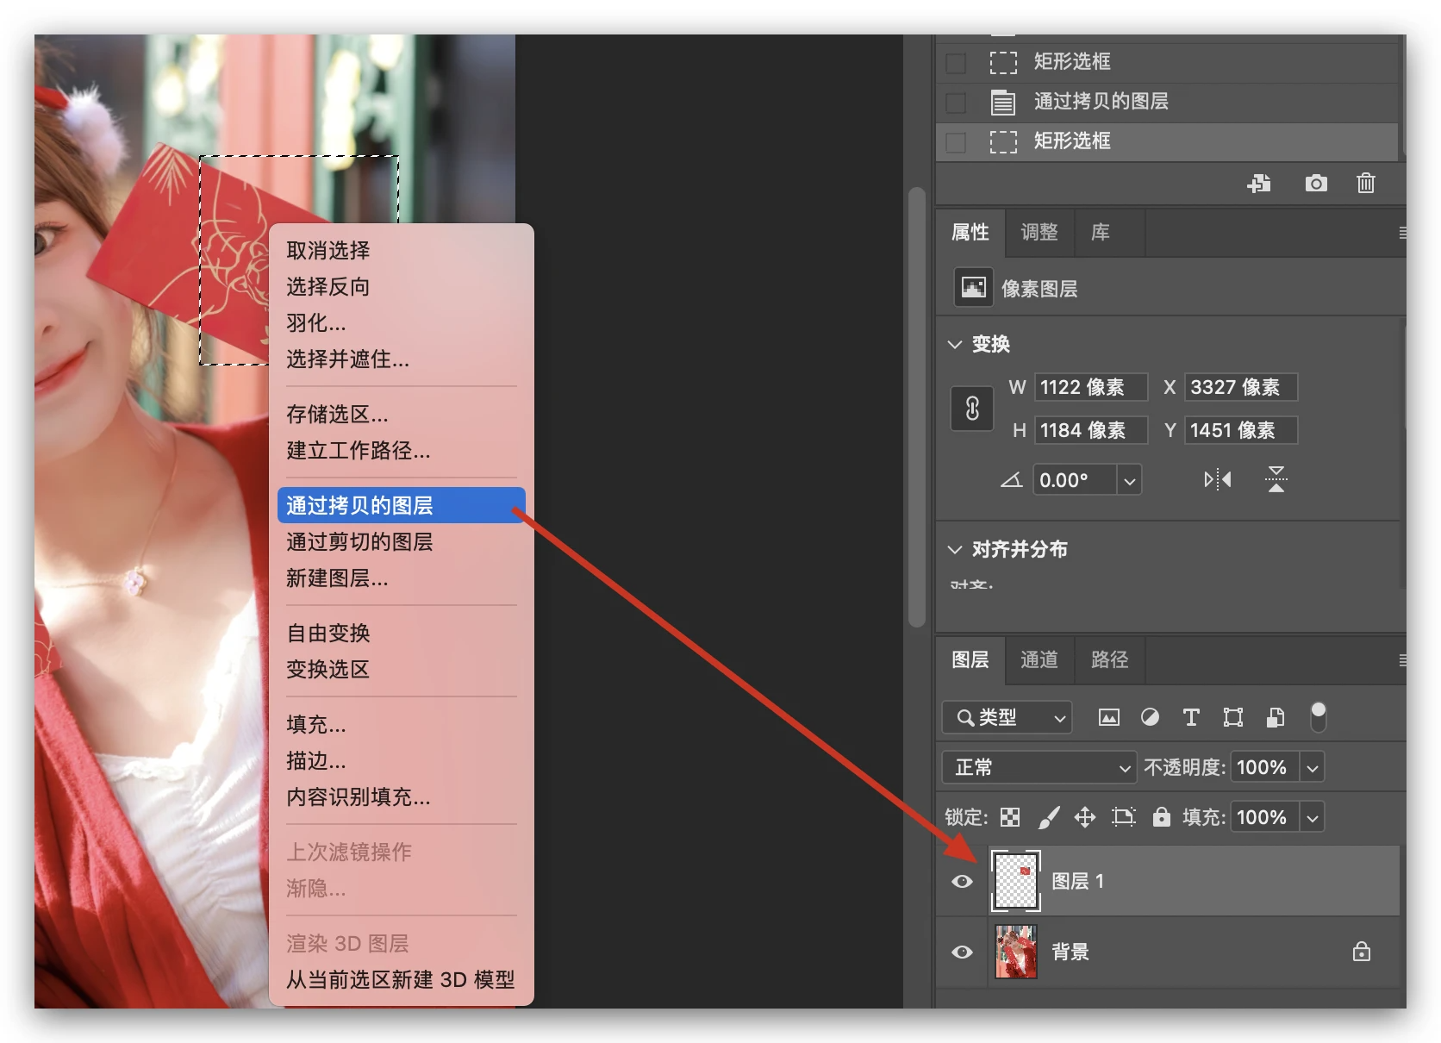This screenshot has width=1441, height=1043.
Task: Open the 不透明度 opacity dropdown arrow
Action: tap(1312, 767)
